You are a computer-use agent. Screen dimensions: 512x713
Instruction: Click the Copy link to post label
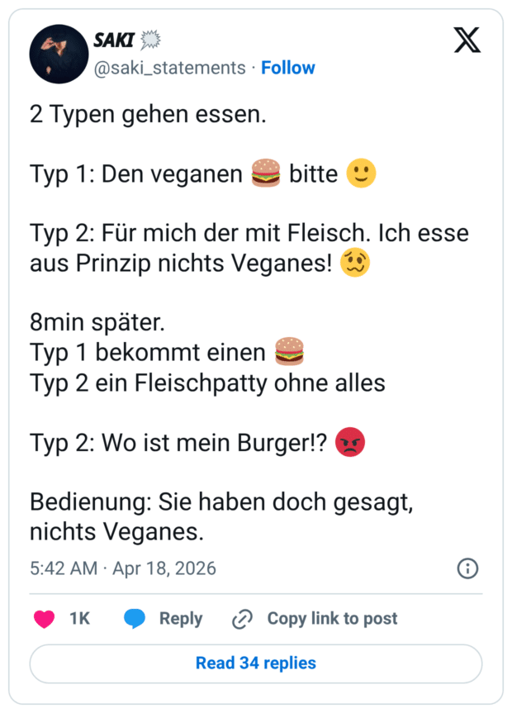click(332, 618)
